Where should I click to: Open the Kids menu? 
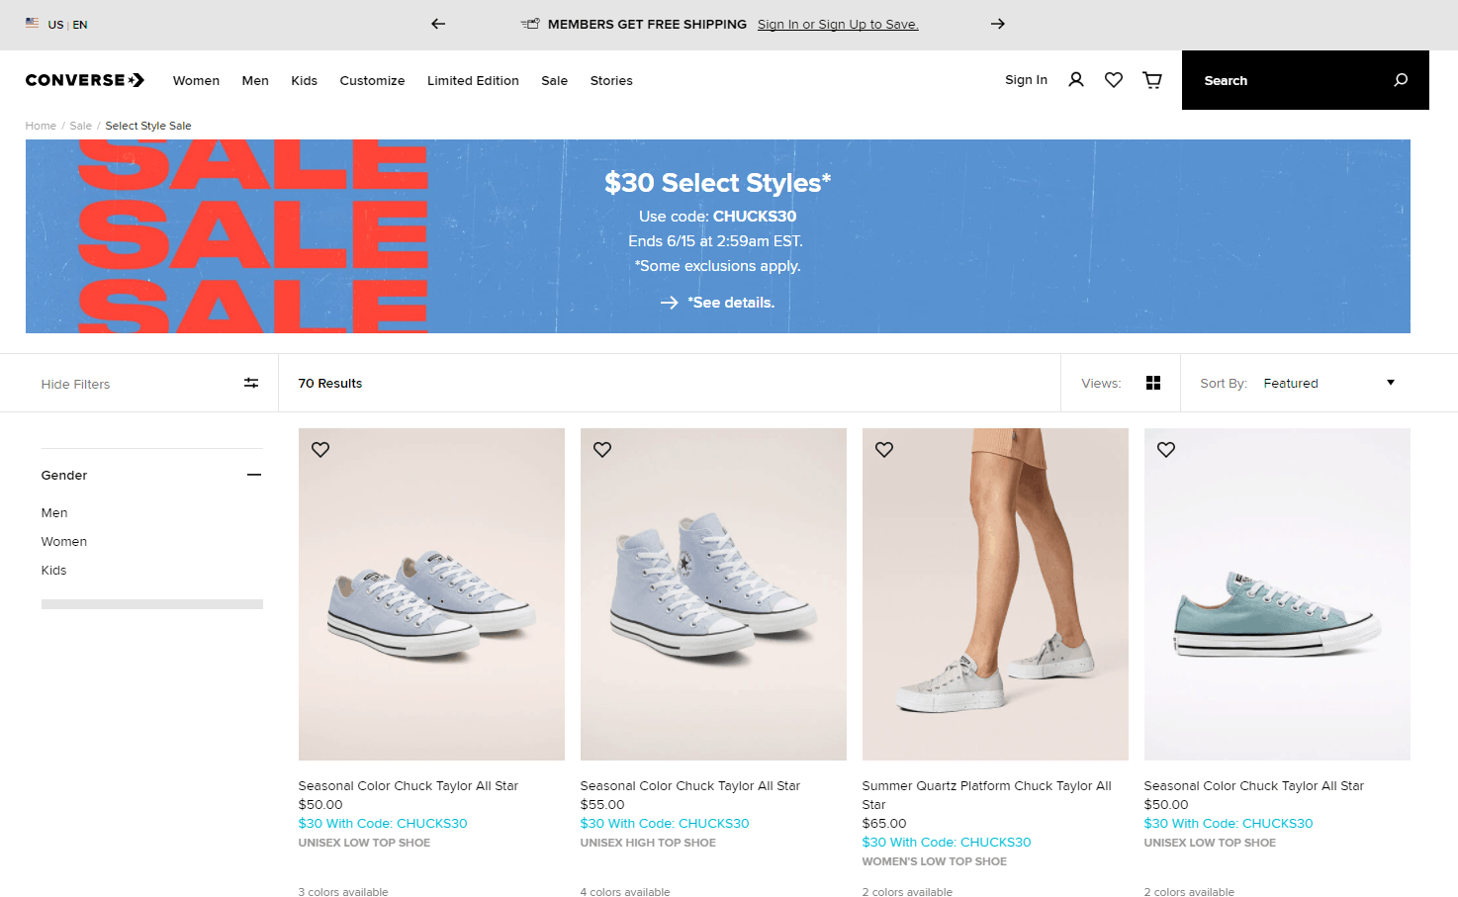click(x=305, y=81)
